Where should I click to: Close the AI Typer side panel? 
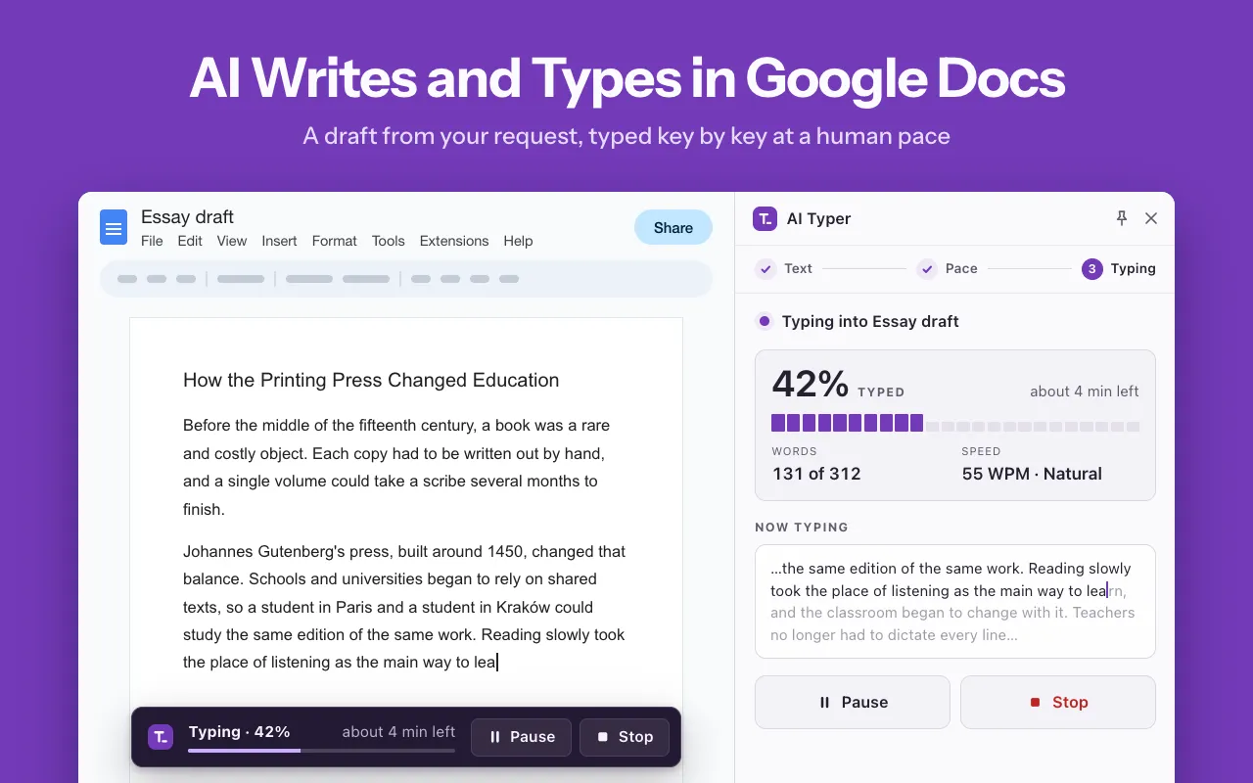pyautogui.click(x=1151, y=218)
